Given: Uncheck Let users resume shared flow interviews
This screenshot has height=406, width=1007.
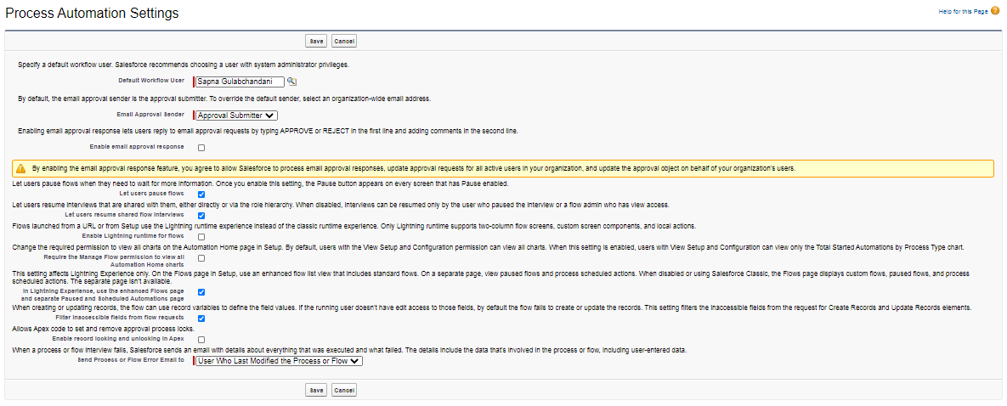Looking at the screenshot, I should coord(201,216).
